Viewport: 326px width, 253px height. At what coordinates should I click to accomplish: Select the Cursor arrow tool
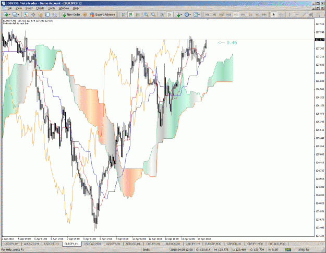(x=274, y=15)
